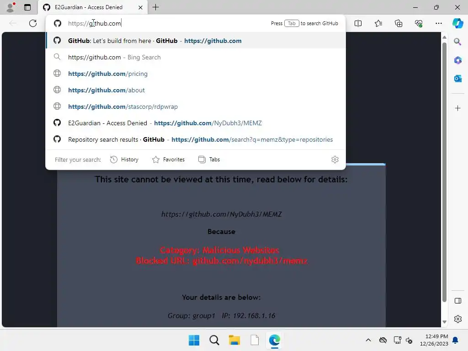The image size is (468, 351).
Task: Select the Repository search results suggestion
Action: point(196,139)
